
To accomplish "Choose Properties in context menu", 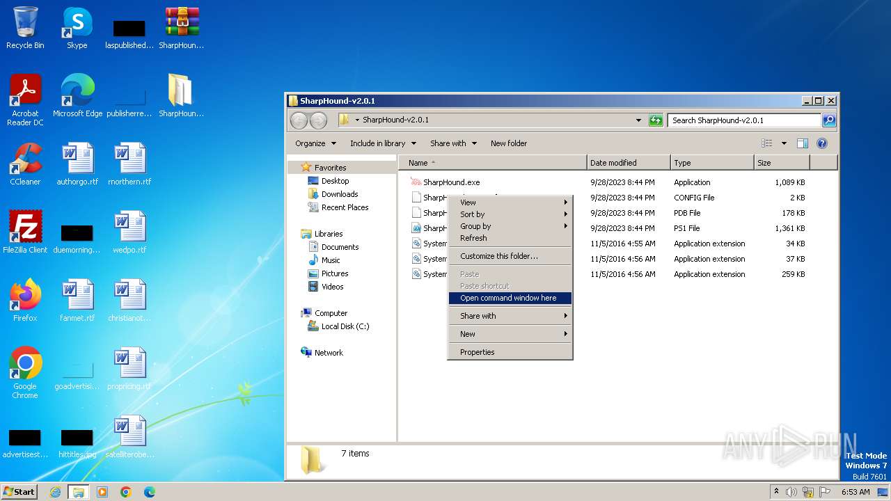I will coord(510,352).
